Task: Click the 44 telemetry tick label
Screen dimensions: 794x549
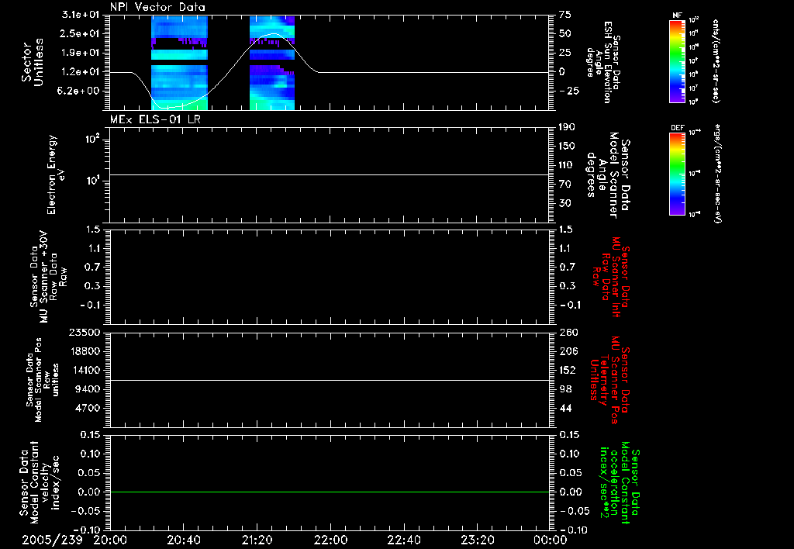Action: pyautogui.click(x=565, y=408)
